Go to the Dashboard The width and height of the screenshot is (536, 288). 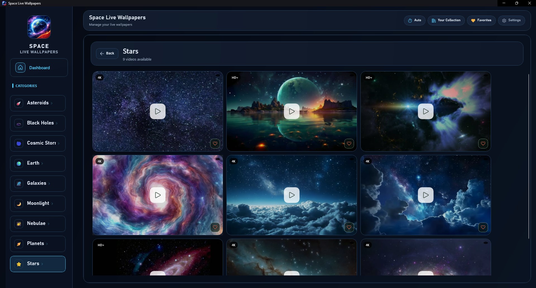coord(39,68)
